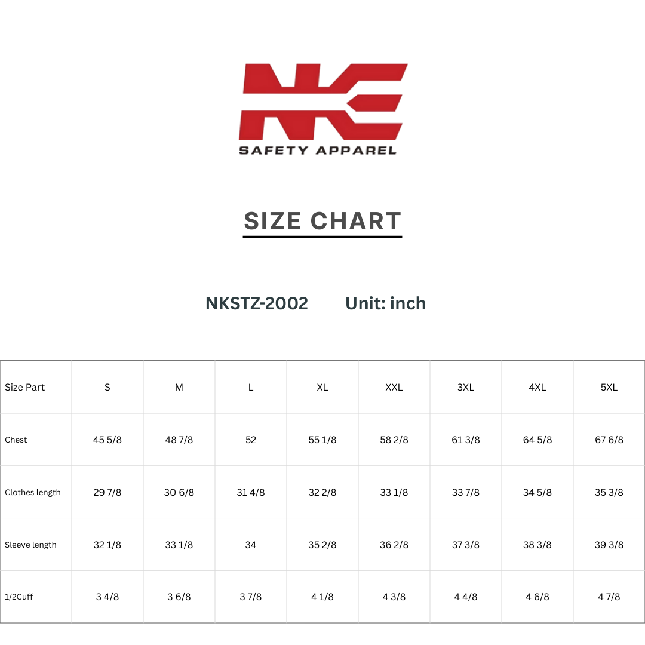
Task: Click the Unit: inch label
Action: coord(385,303)
